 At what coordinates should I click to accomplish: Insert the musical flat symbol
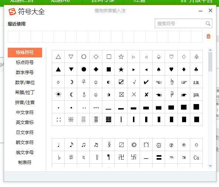[x=59, y=158]
